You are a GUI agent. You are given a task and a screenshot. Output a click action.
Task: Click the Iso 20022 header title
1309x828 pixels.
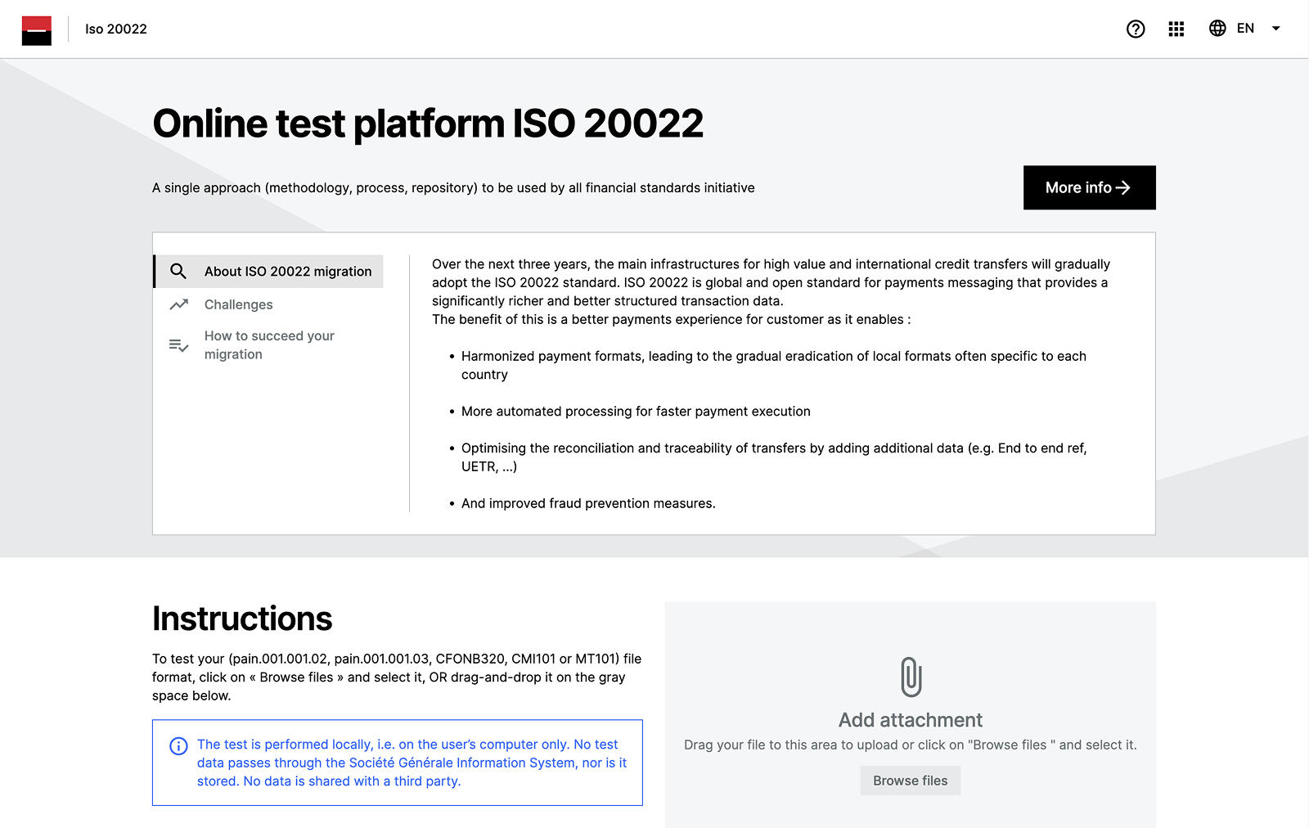tap(116, 29)
